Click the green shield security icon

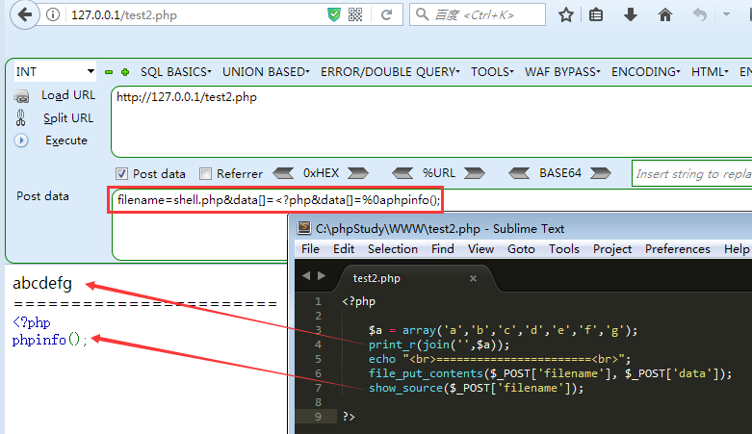click(x=333, y=14)
